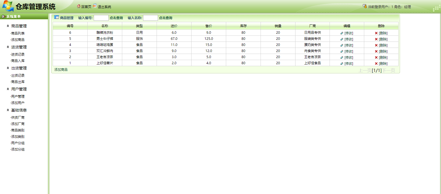Viewport: 441px width, 194px height.
Task: Open 添加用户 in the sidebar
Action: pos(18,103)
